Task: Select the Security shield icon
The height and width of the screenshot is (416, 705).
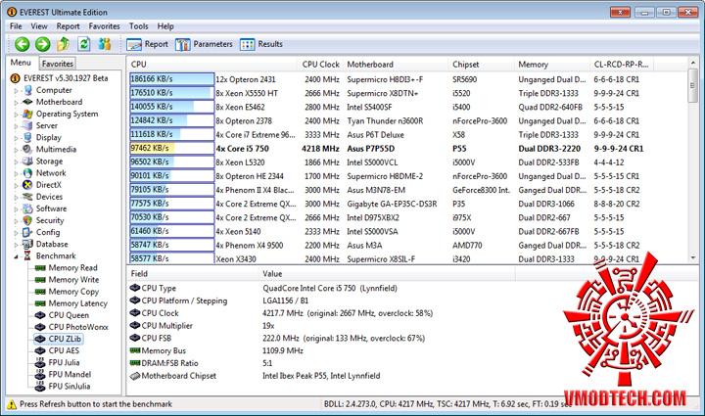Action: coord(27,220)
